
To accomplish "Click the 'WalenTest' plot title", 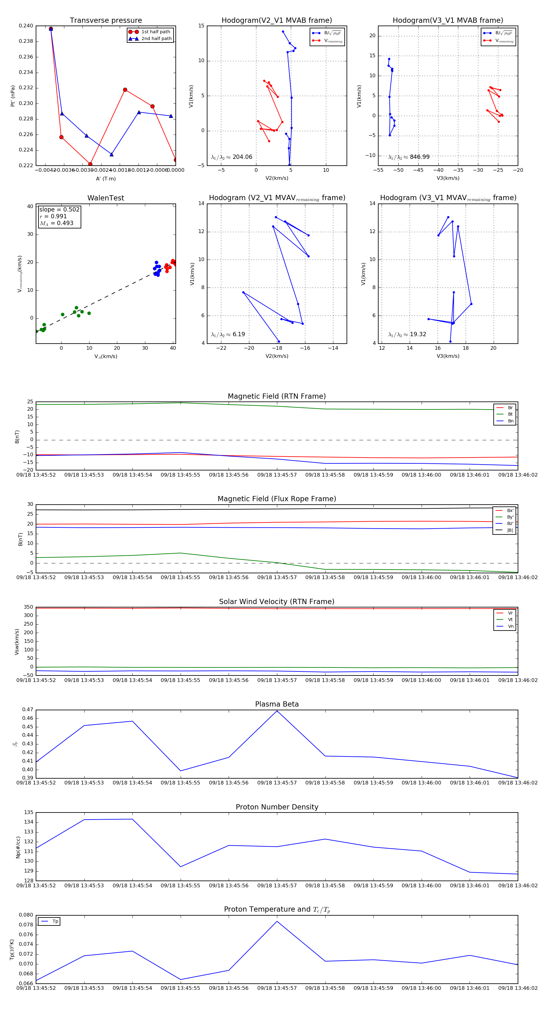I will click(x=106, y=198).
